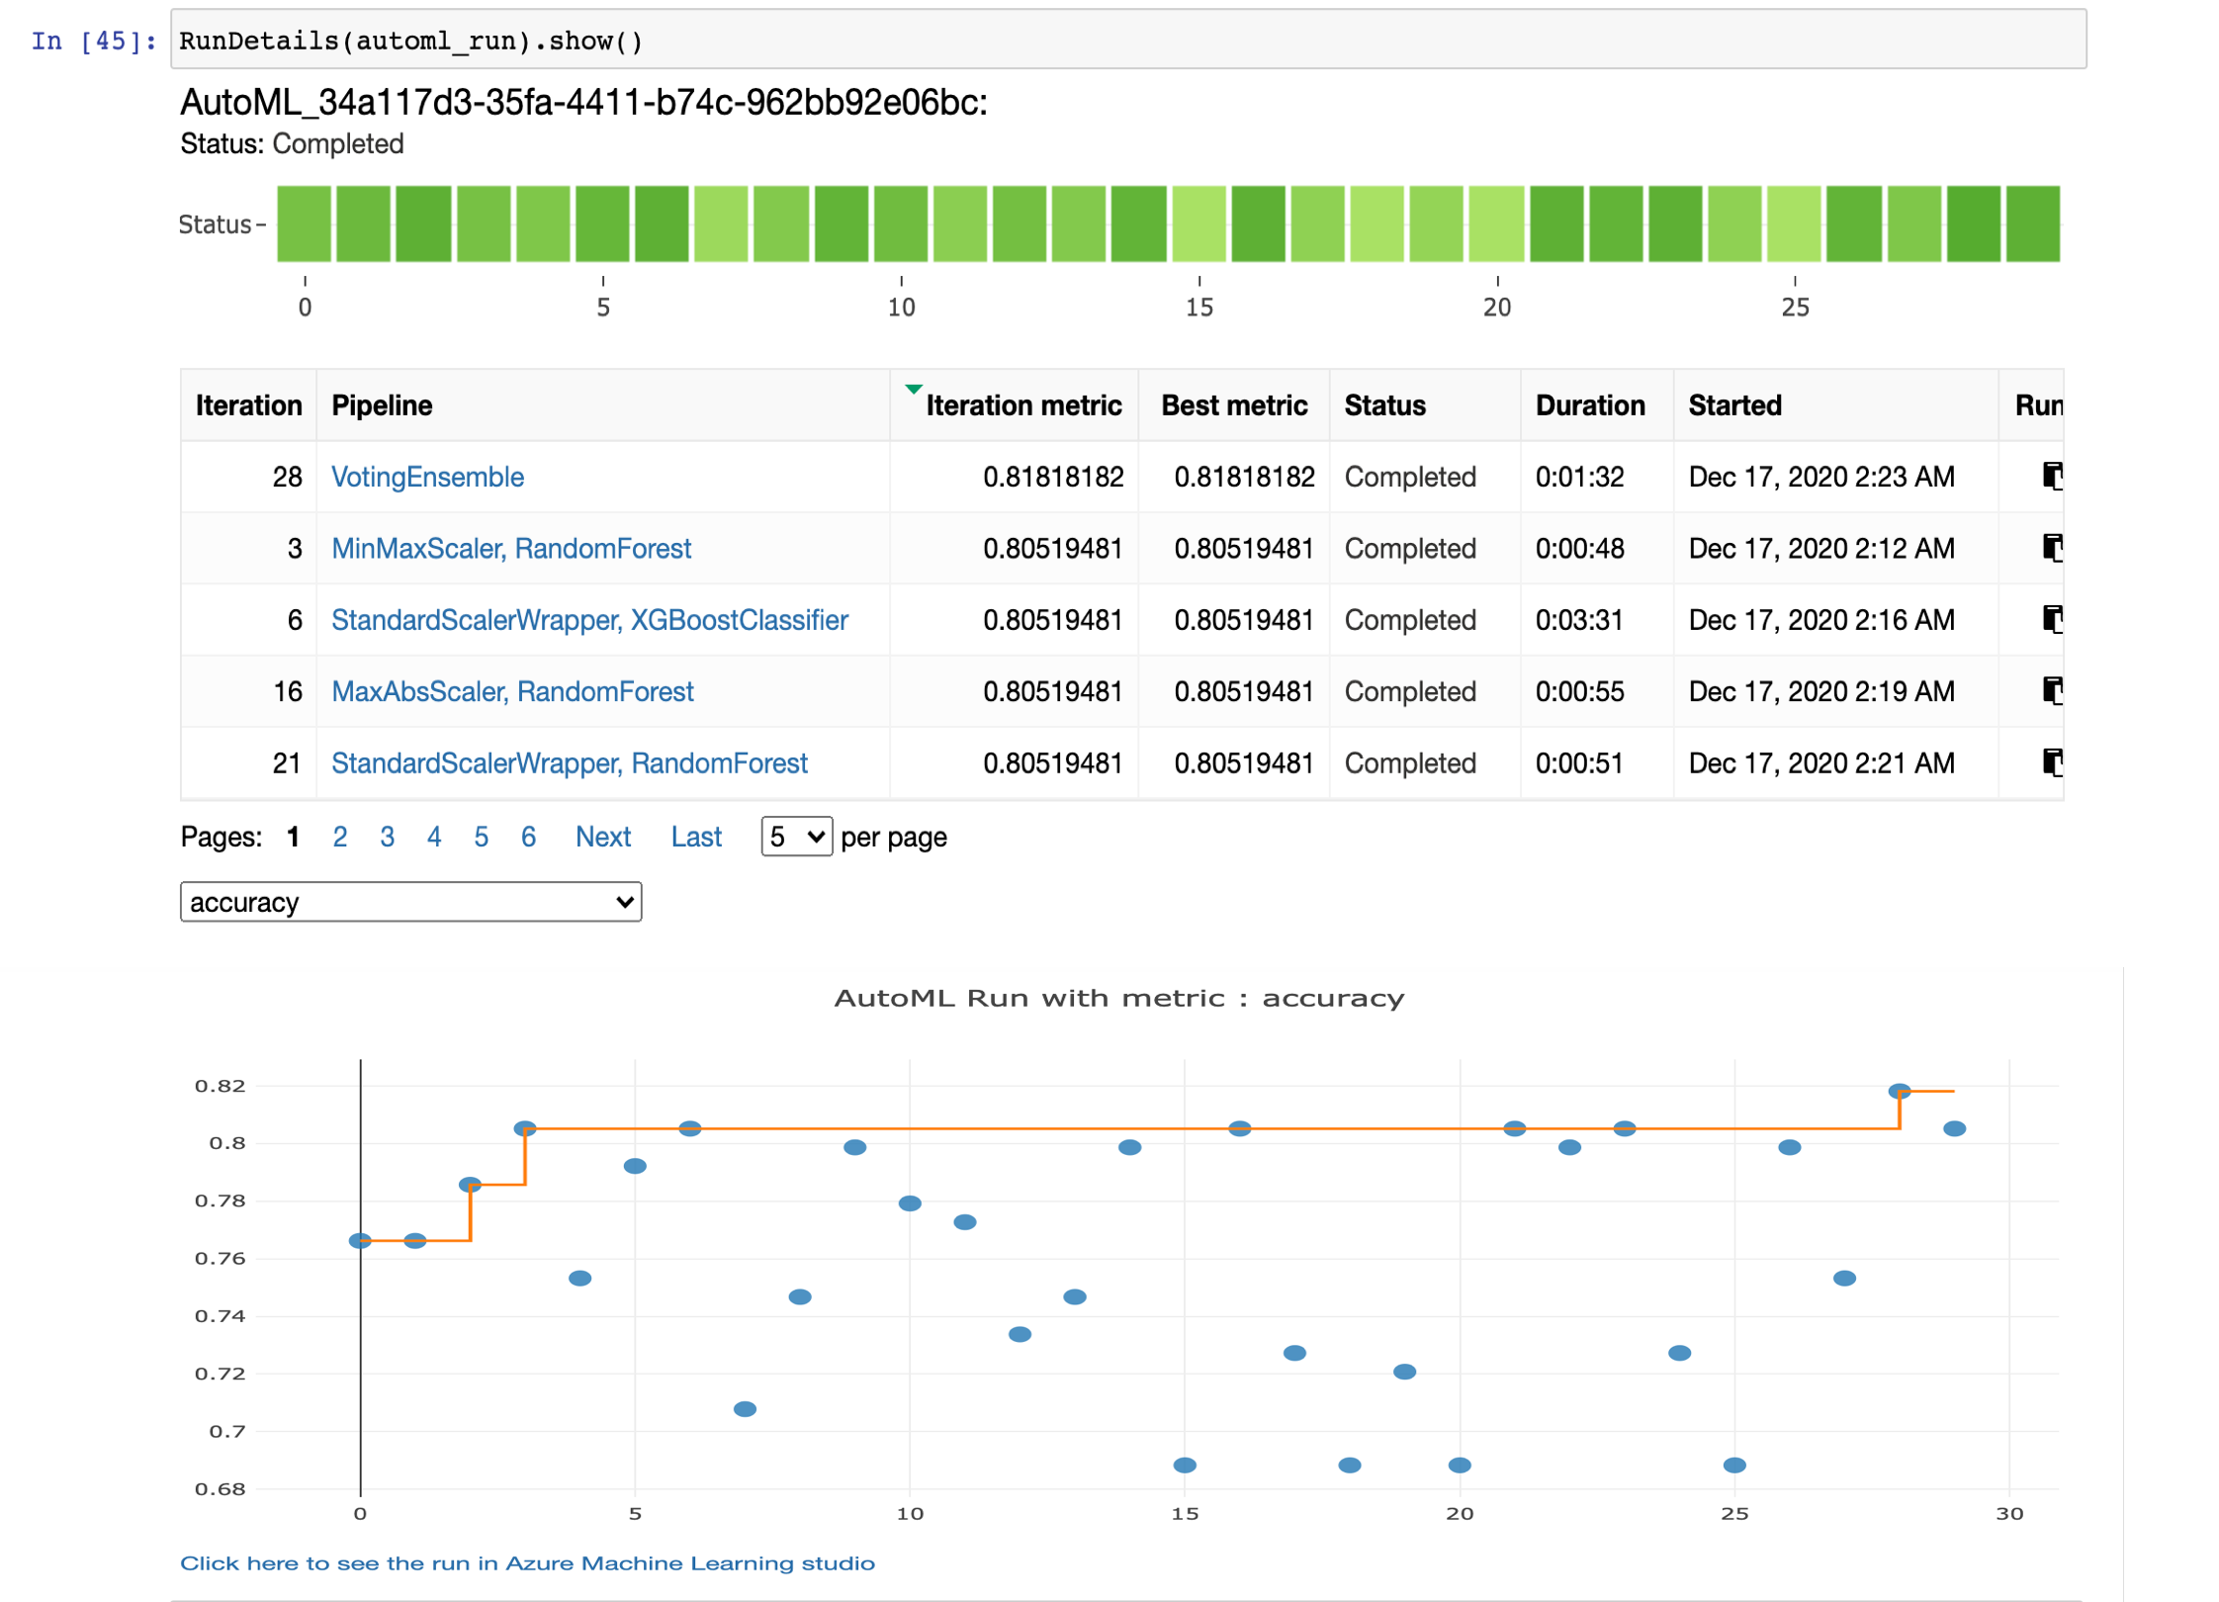Sort table by Iteration metric column header

pyautogui.click(x=1022, y=405)
